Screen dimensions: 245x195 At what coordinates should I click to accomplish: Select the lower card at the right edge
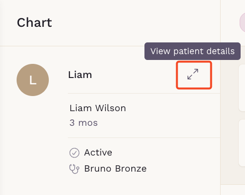242,143
